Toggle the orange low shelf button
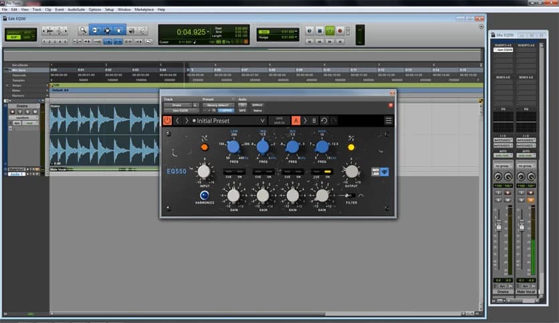 tap(205, 147)
